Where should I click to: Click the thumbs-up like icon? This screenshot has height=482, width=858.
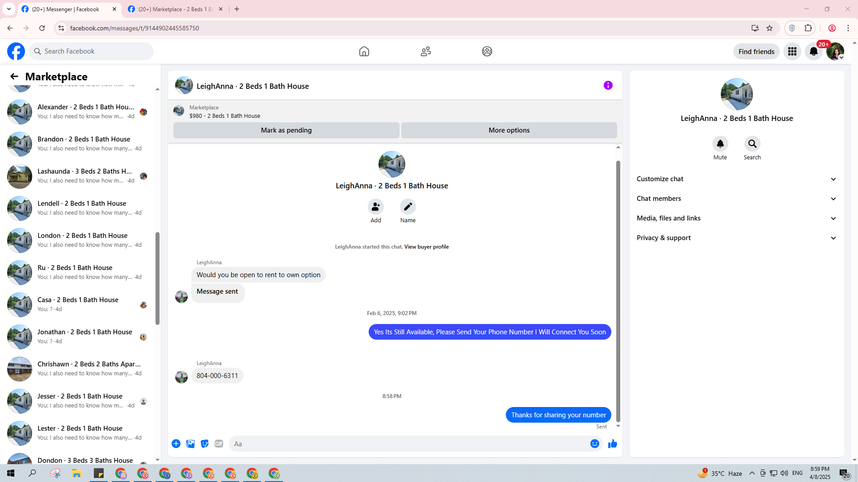click(x=612, y=444)
